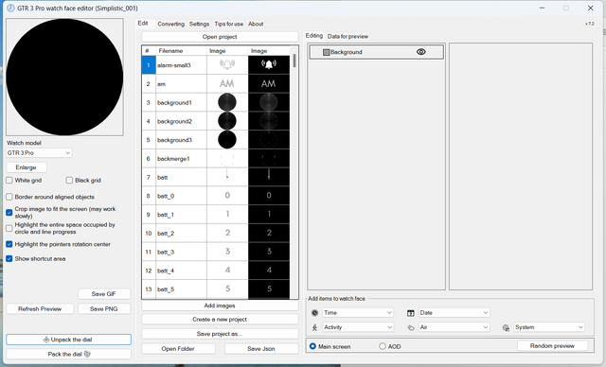Toggle the Background element eye icon
606x367 pixels.
[x=420, y=52]
